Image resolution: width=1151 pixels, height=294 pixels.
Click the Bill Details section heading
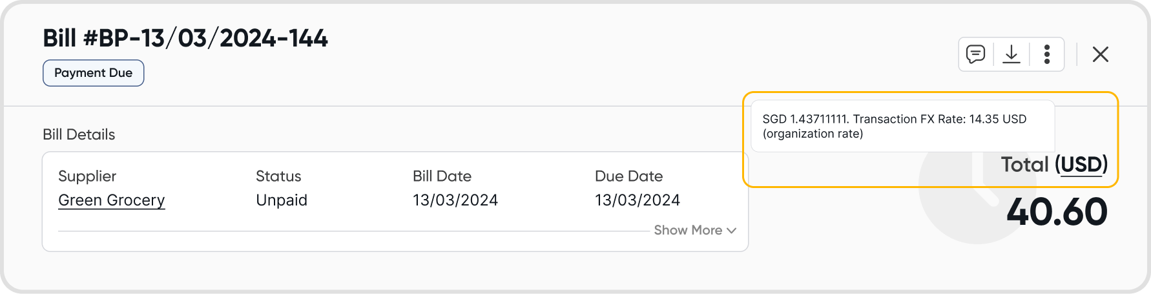coord(79,134)
